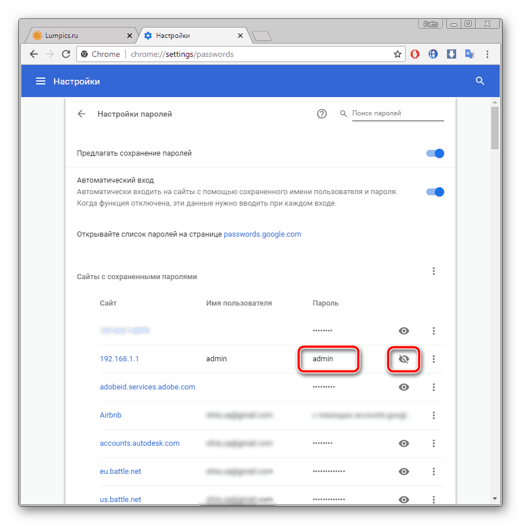This screenshot has width=521, height=525.
Task: Click the Поиск паролей search field
Action: pyautogui.click(x=398, y=114)
